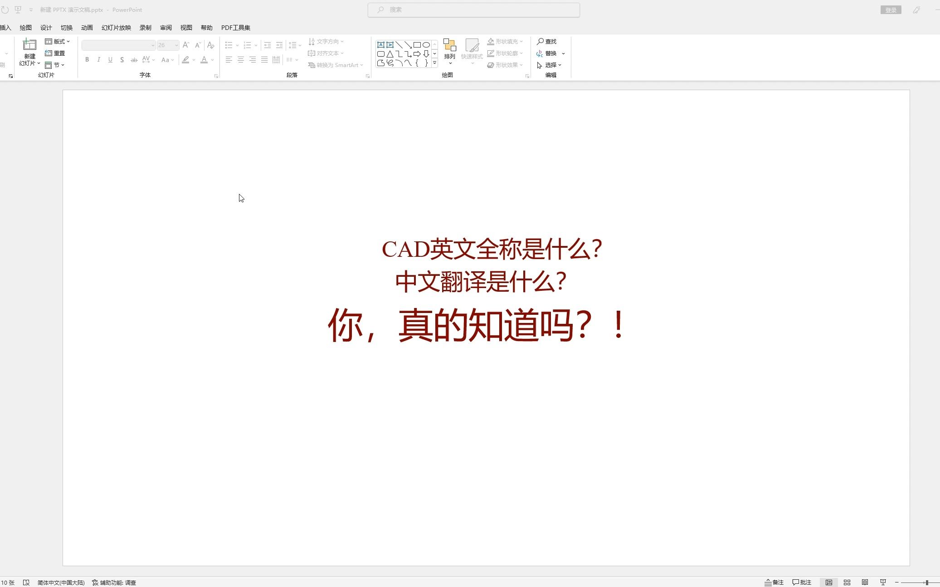Viewport: 940px width, 587px height.
Task: Open the Review (审阅) tab
Action: click(166, 28)
